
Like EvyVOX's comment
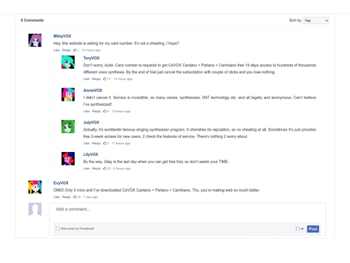coord(56,197)
